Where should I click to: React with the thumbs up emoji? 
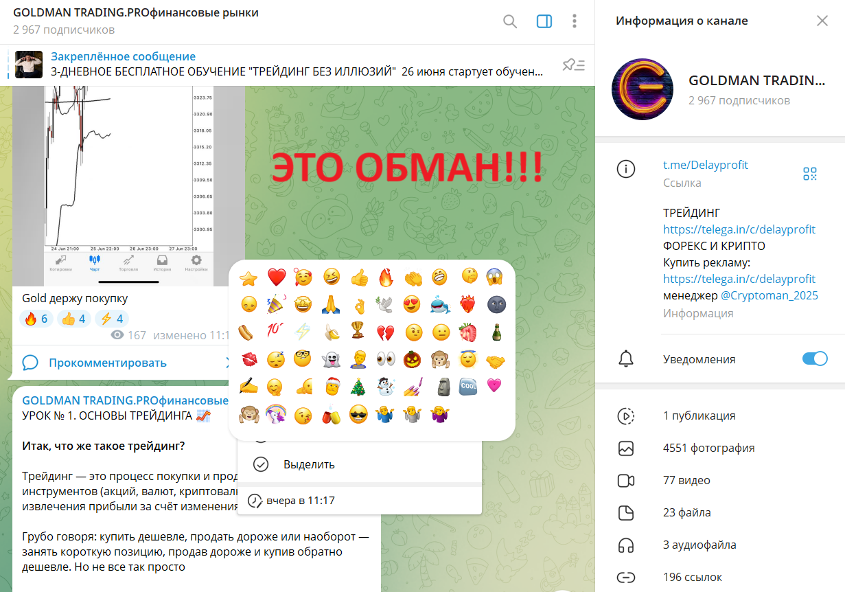coord(359,278)
